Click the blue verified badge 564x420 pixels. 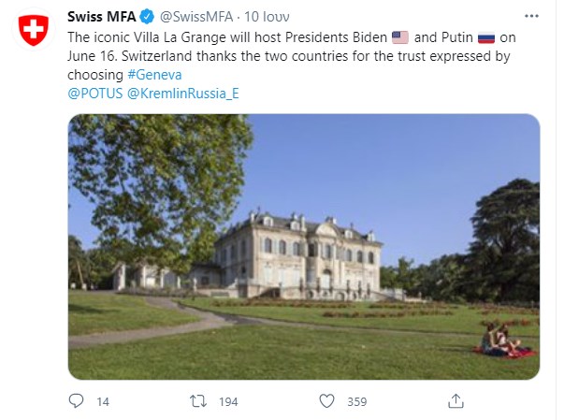click(148, 18)
